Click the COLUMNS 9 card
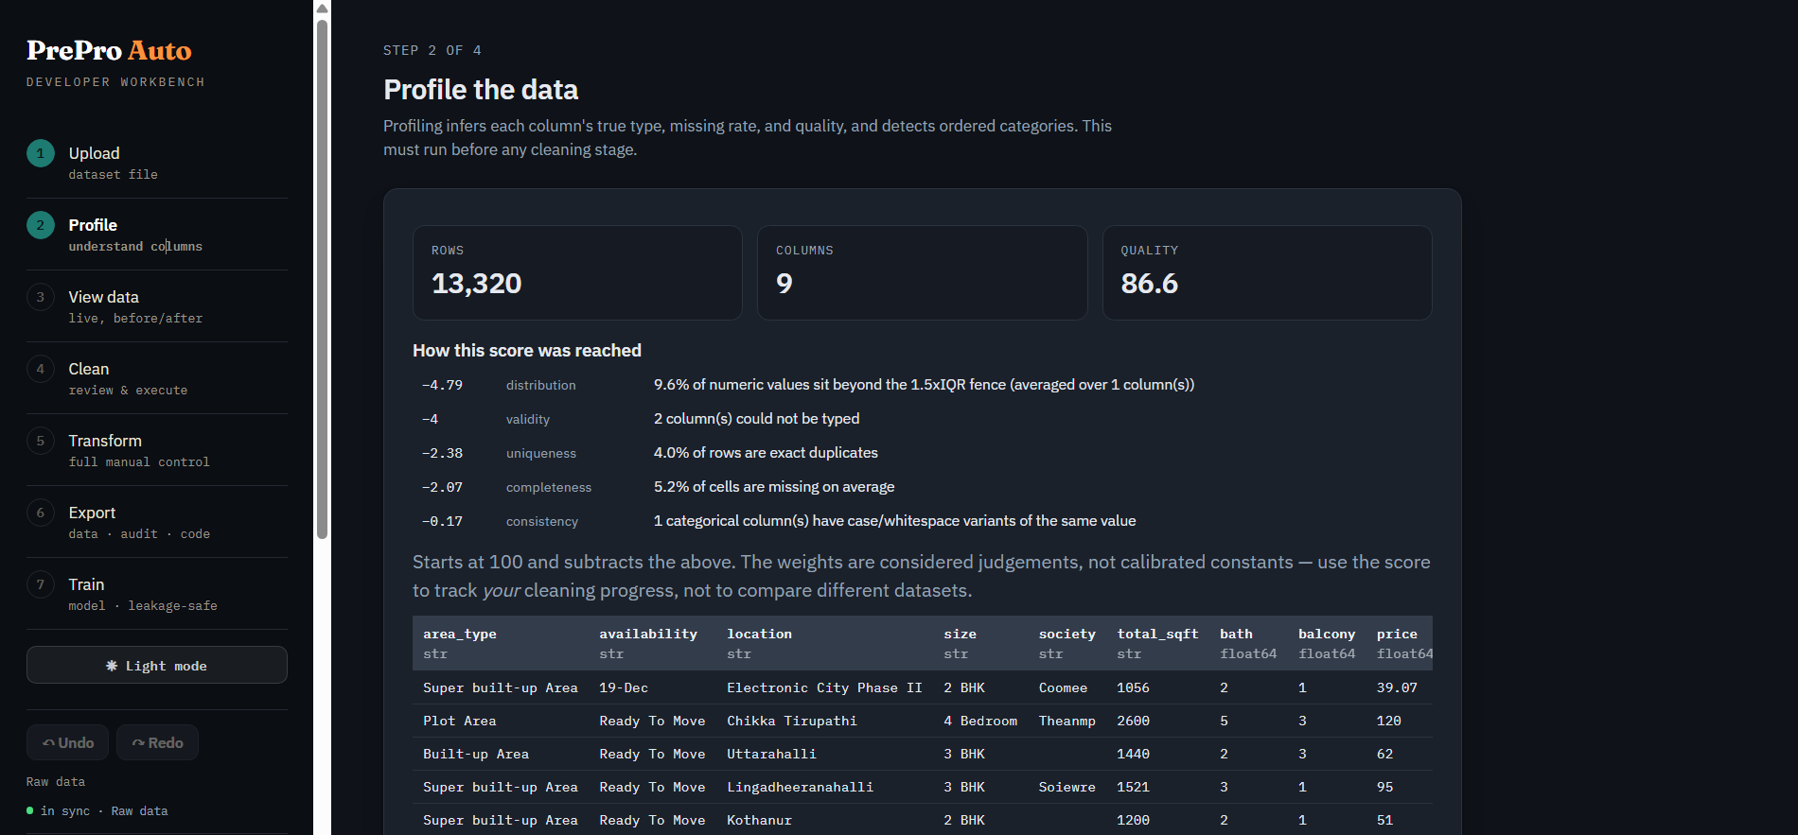 (x=922, y=272)
